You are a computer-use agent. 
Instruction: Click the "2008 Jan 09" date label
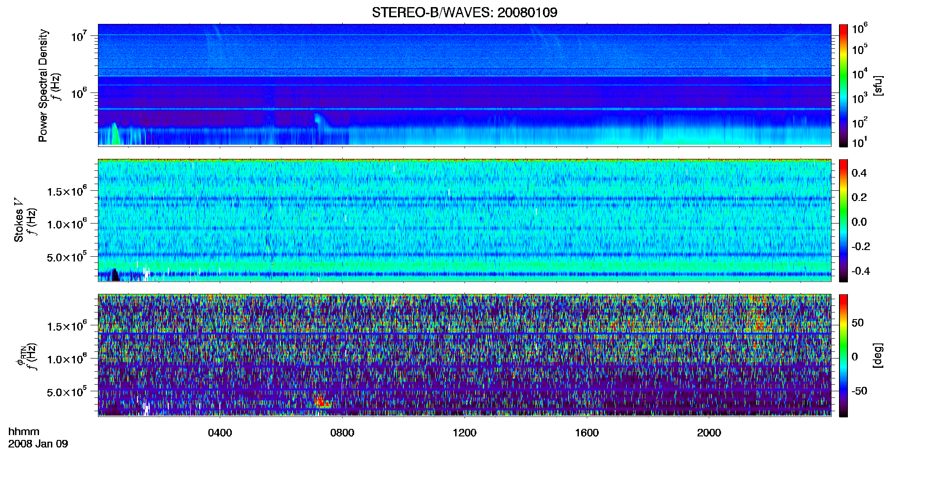point(38,444)
